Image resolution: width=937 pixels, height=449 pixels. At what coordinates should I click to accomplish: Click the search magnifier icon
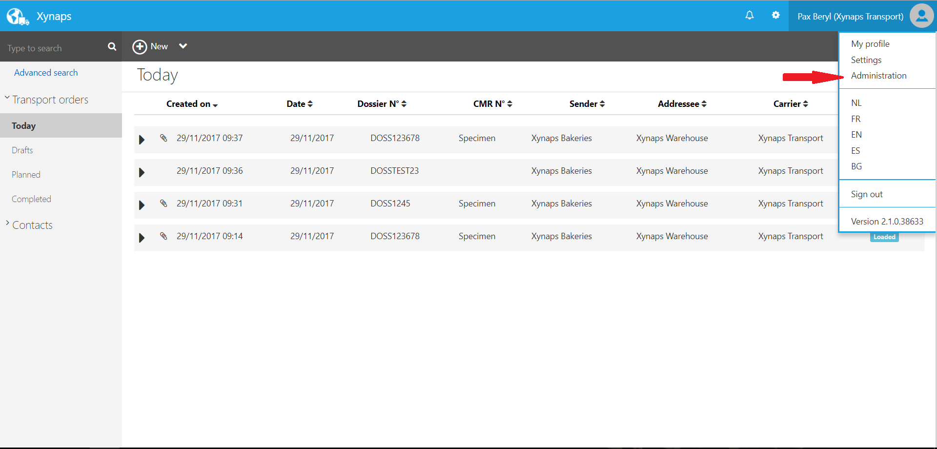(x=112, y=47)
